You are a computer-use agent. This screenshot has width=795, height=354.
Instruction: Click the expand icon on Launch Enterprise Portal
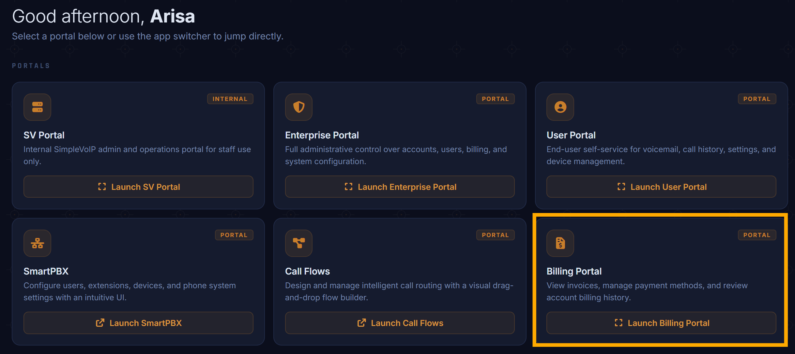pos(348,187)
